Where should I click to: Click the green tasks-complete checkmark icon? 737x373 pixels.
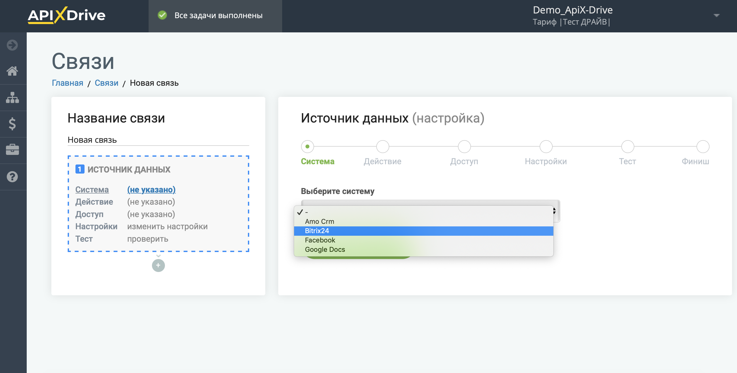coord(162,15)
